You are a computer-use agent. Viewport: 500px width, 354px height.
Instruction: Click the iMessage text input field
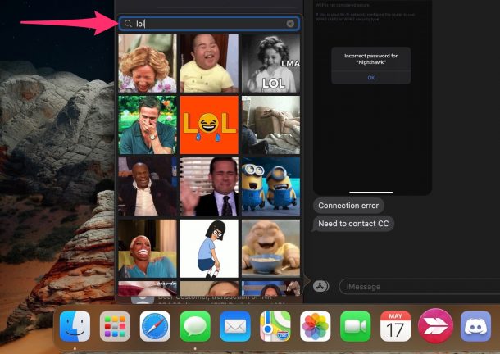(418, 286)
